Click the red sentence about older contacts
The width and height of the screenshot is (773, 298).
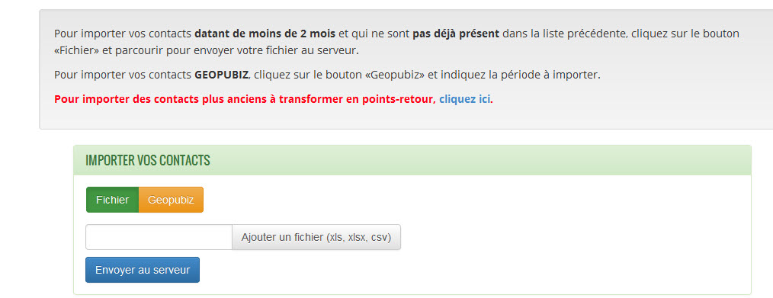click(245, 99)
